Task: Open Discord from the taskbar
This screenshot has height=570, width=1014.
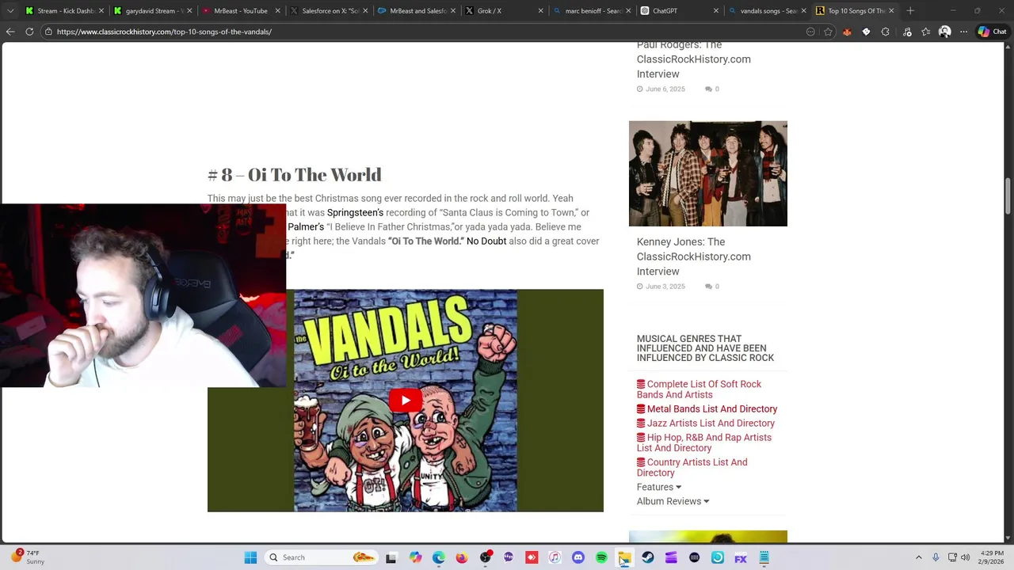Action: coord(578,557)
